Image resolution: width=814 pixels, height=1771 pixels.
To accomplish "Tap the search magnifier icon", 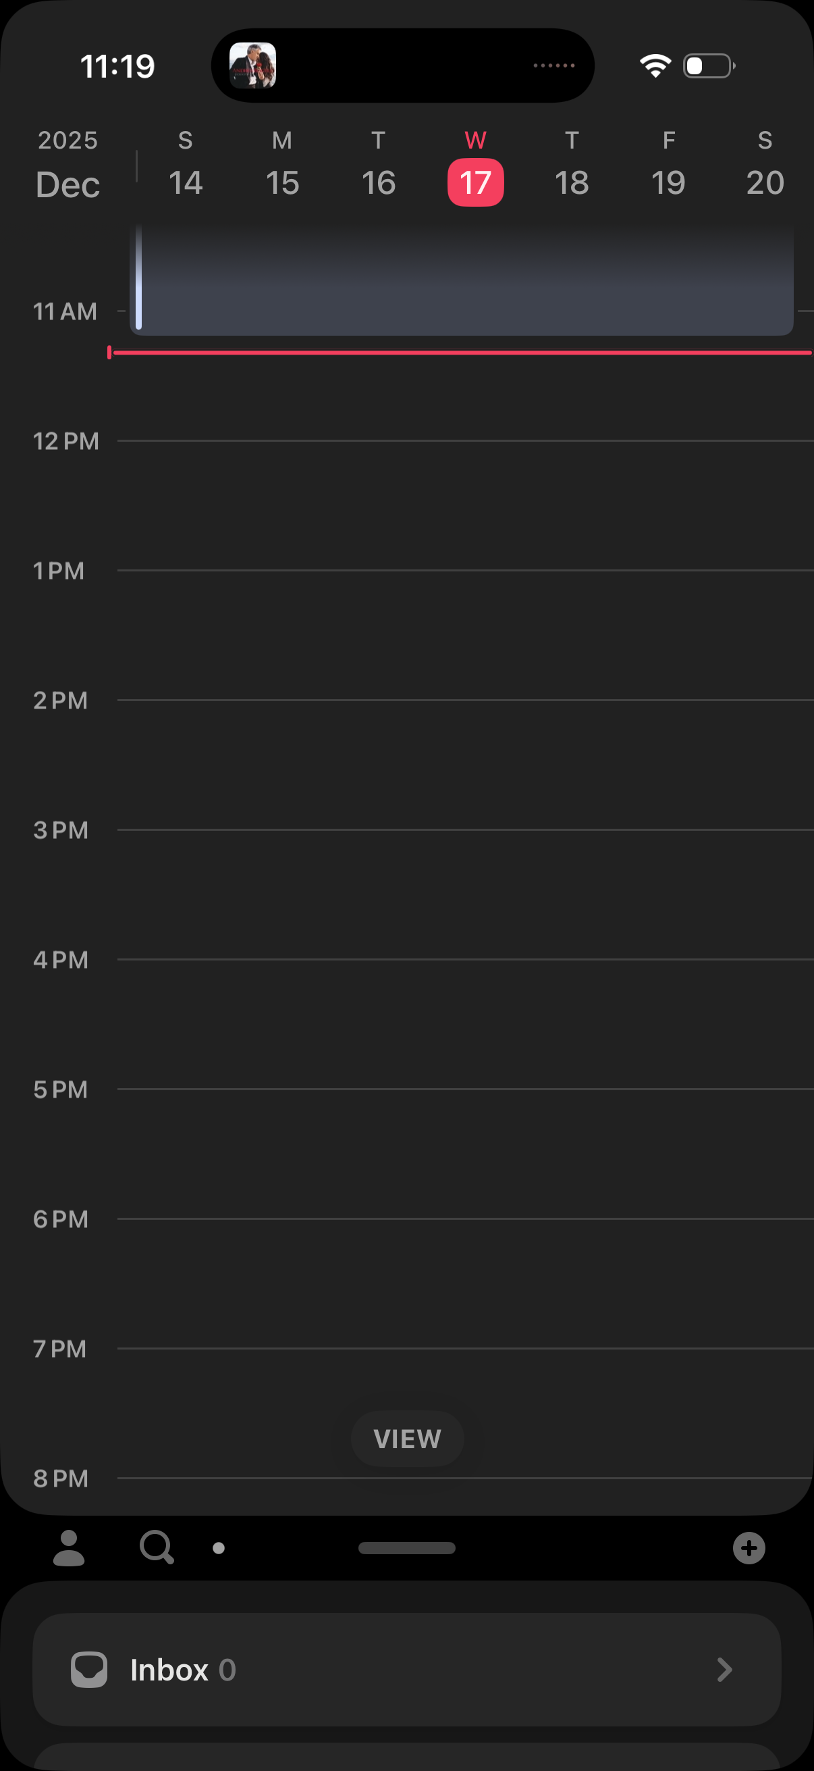I will tap(157, 1547).
